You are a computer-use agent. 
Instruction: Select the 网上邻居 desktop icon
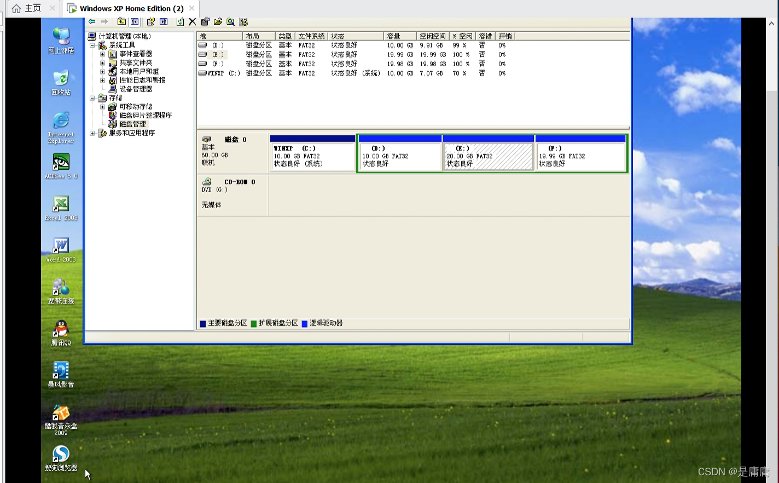coord(61,41)
